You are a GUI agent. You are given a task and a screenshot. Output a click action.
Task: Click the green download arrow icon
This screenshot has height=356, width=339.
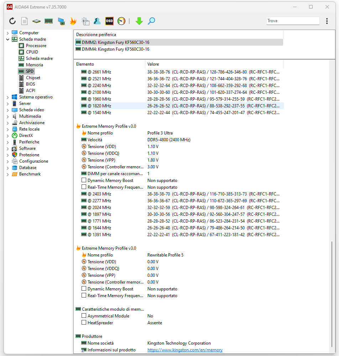click(139, 21)
